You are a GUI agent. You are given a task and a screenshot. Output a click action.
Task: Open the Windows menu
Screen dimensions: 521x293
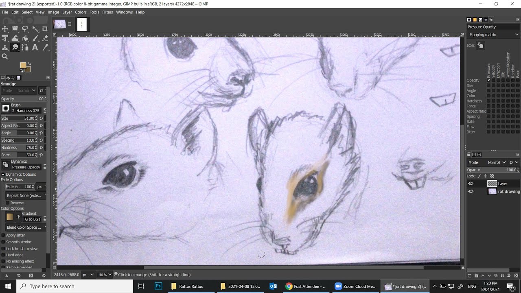coord(124,12)
